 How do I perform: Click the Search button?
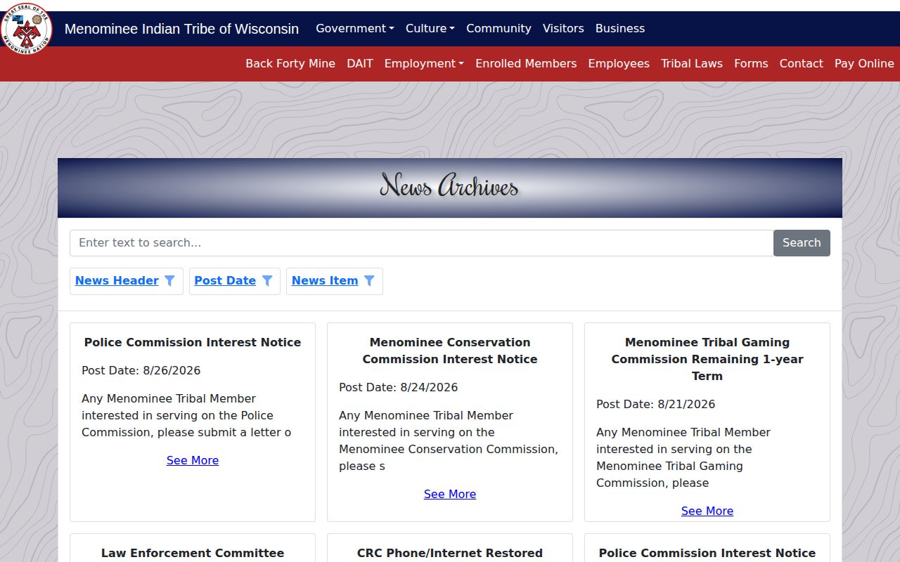coord(802,243)
